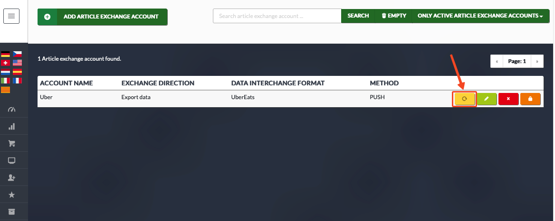Expand Only Active Article Exchange Accounts dropdown
The width and height of the screenshot is (555, 221).
[480, 16]
